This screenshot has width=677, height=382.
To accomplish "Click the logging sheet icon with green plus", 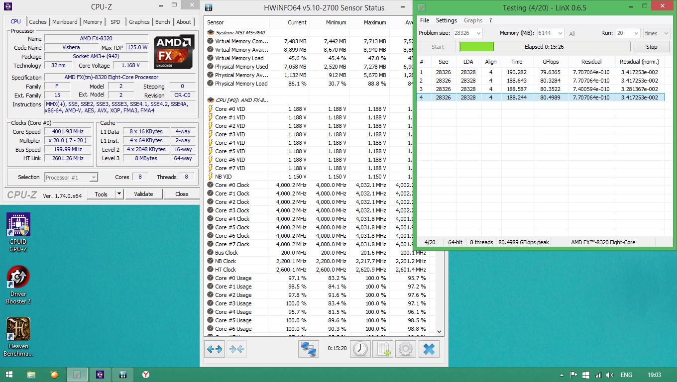I will coord(383,349).
